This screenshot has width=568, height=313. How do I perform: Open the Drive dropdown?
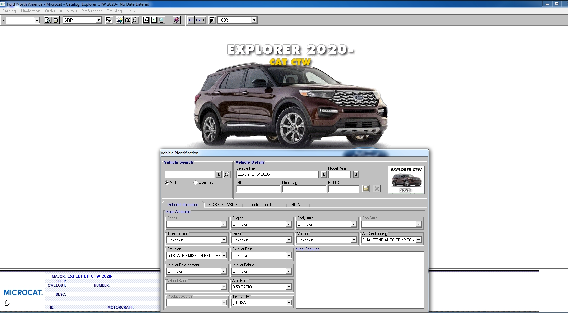point(289,240)
